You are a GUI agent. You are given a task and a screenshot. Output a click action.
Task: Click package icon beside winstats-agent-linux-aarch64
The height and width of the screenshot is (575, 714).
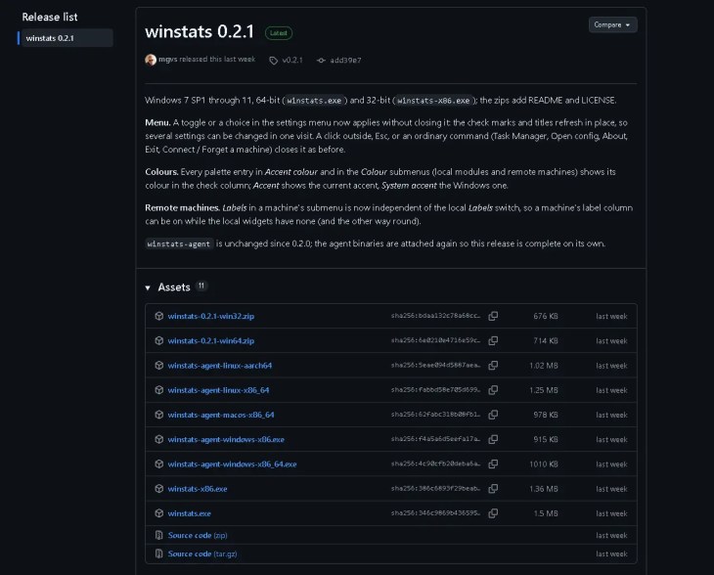158,365
